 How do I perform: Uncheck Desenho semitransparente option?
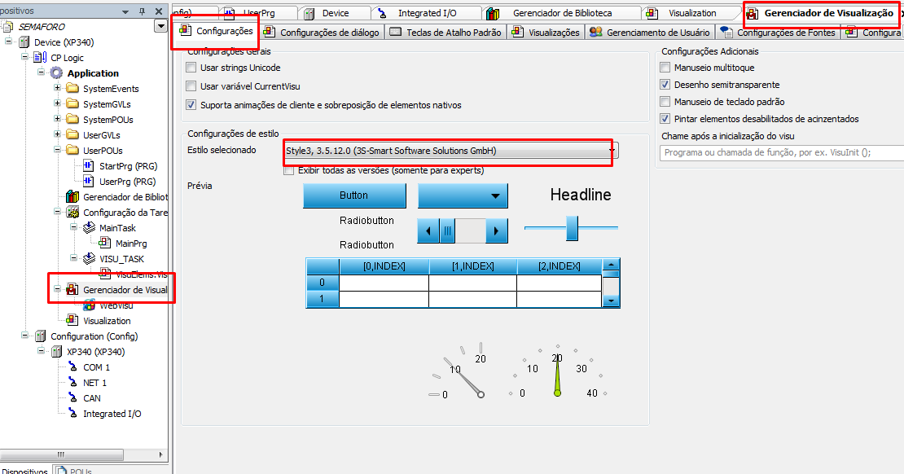[x=665, y=85]
